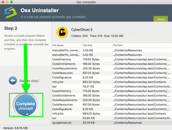Click the Osx Uninstaller header title

point(40,10)
